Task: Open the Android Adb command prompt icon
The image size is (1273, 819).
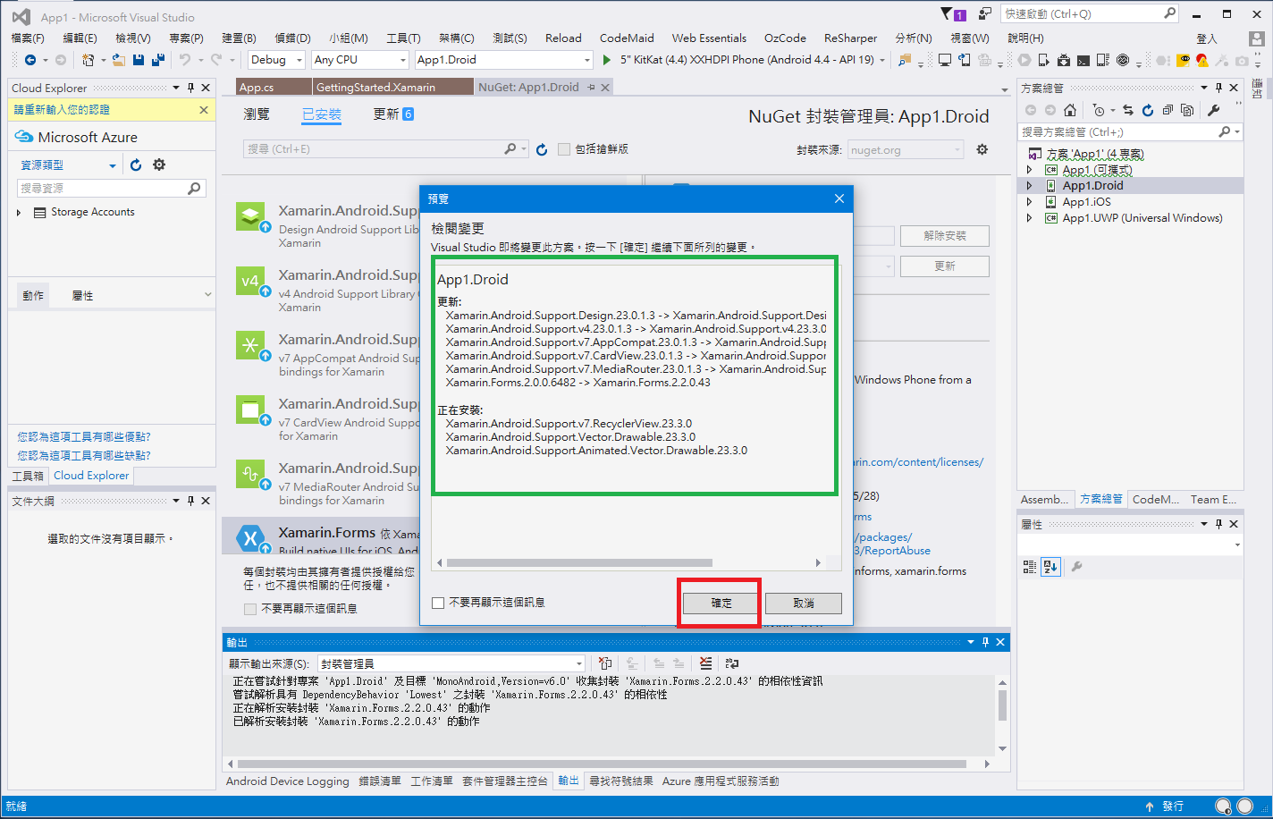Action: 1083,60
